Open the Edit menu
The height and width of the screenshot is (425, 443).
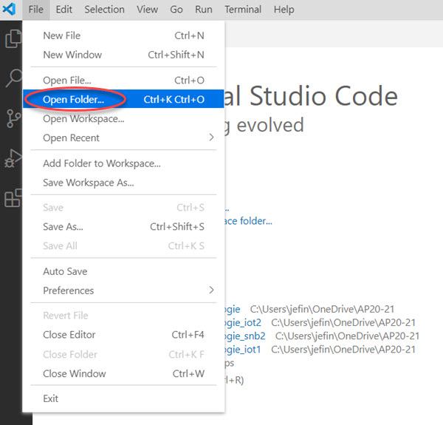point(63,10)
